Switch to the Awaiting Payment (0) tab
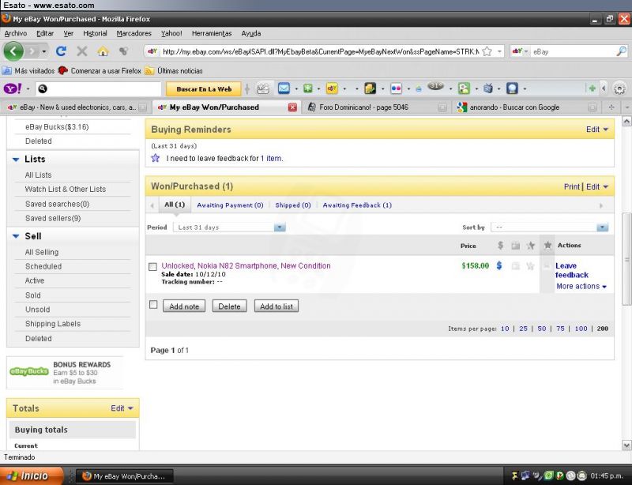The height and width of the screenshot is (485, 632). click(x=230, y=205)
